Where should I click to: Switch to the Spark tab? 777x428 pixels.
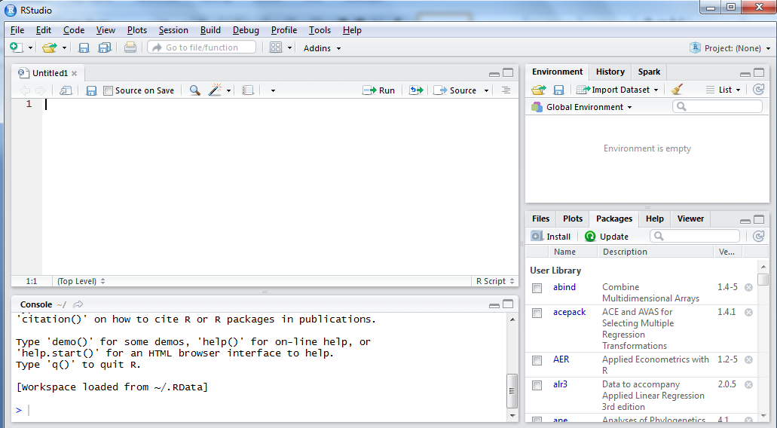click(649, 72)
